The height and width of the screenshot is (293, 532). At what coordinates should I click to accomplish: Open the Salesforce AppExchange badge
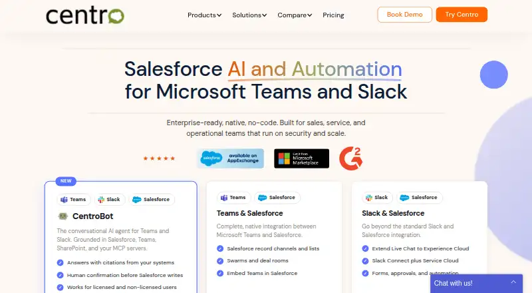(x=230, y=158)
